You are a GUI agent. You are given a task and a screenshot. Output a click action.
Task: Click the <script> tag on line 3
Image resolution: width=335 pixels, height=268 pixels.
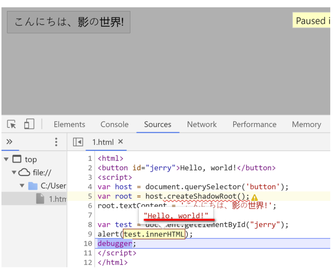[x=115, y=177]
